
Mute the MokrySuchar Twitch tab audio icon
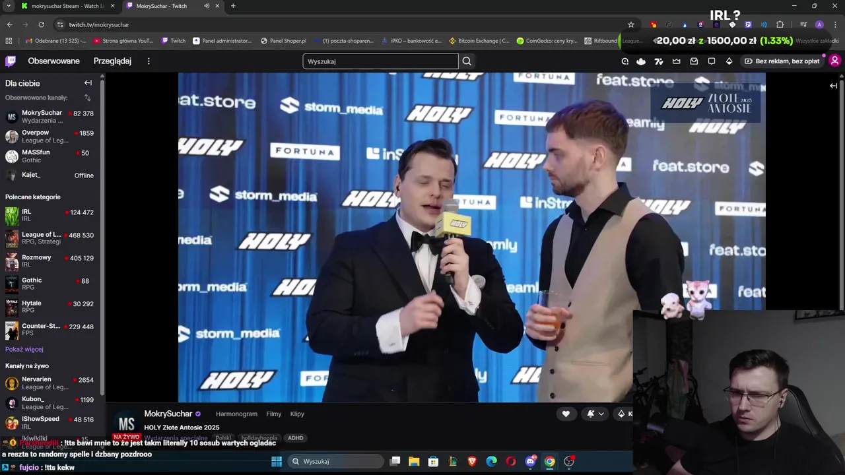point(207,6)
